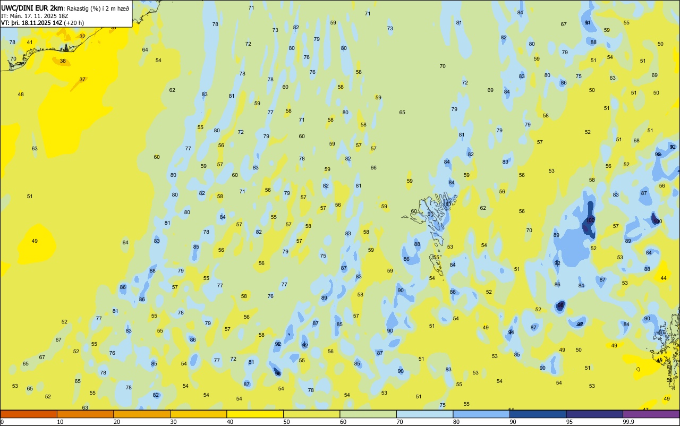The height and width of the screenshot is (426, 680).
Task: Click the humidity value 38 on the map
Action: click(63, 61)
